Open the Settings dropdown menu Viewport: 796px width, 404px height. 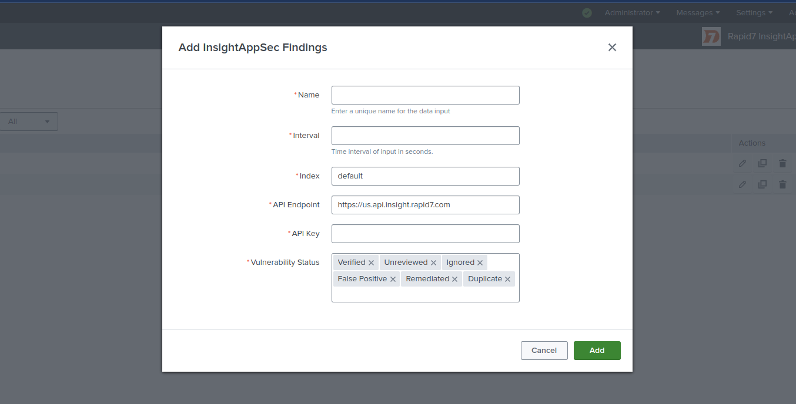(x=754, y=12)
